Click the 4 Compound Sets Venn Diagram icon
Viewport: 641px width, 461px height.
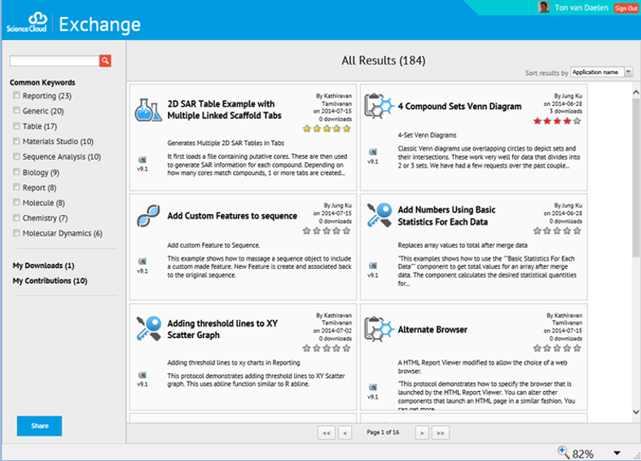(377, 107)
